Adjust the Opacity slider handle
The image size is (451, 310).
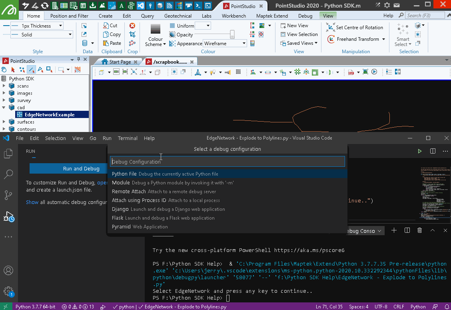(232, 34)
